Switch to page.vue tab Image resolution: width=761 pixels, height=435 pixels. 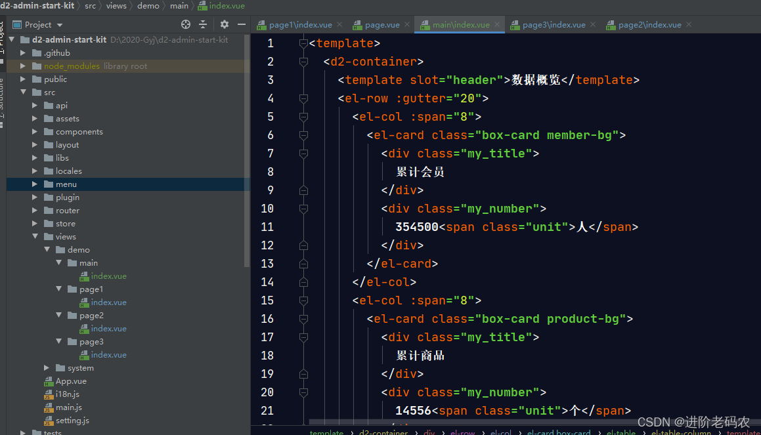tap(382, 25)
